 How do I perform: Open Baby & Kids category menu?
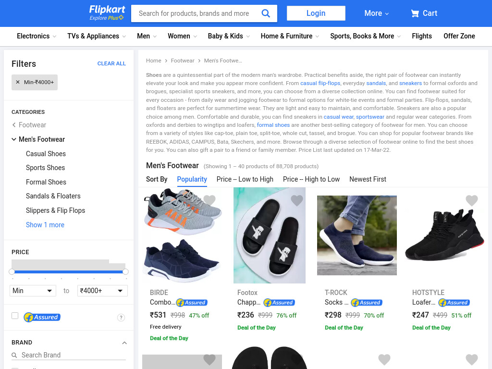(229, 36)
